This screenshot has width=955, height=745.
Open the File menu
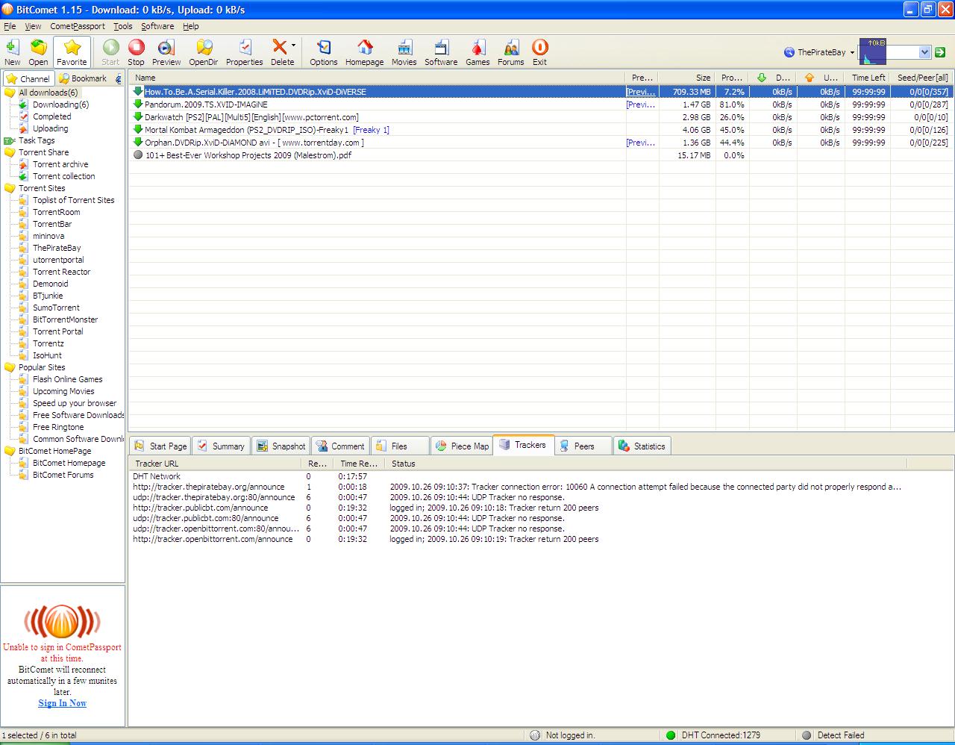(10, 26)
